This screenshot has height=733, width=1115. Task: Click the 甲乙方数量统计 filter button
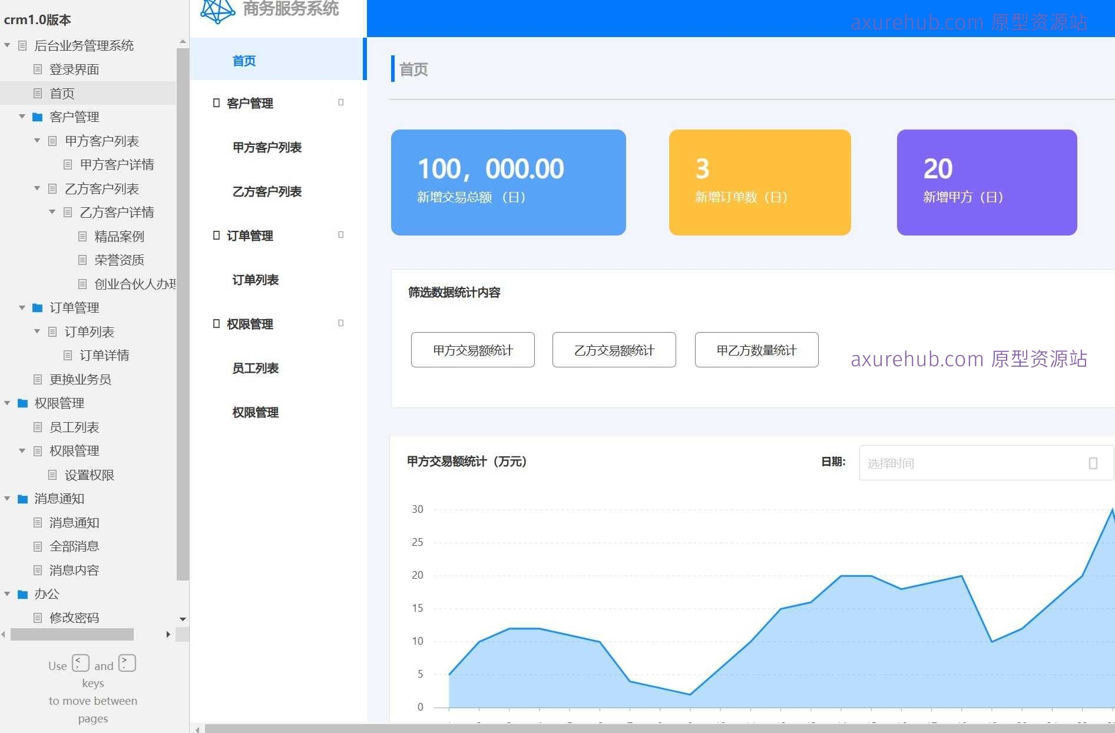[x=757, y=350]
